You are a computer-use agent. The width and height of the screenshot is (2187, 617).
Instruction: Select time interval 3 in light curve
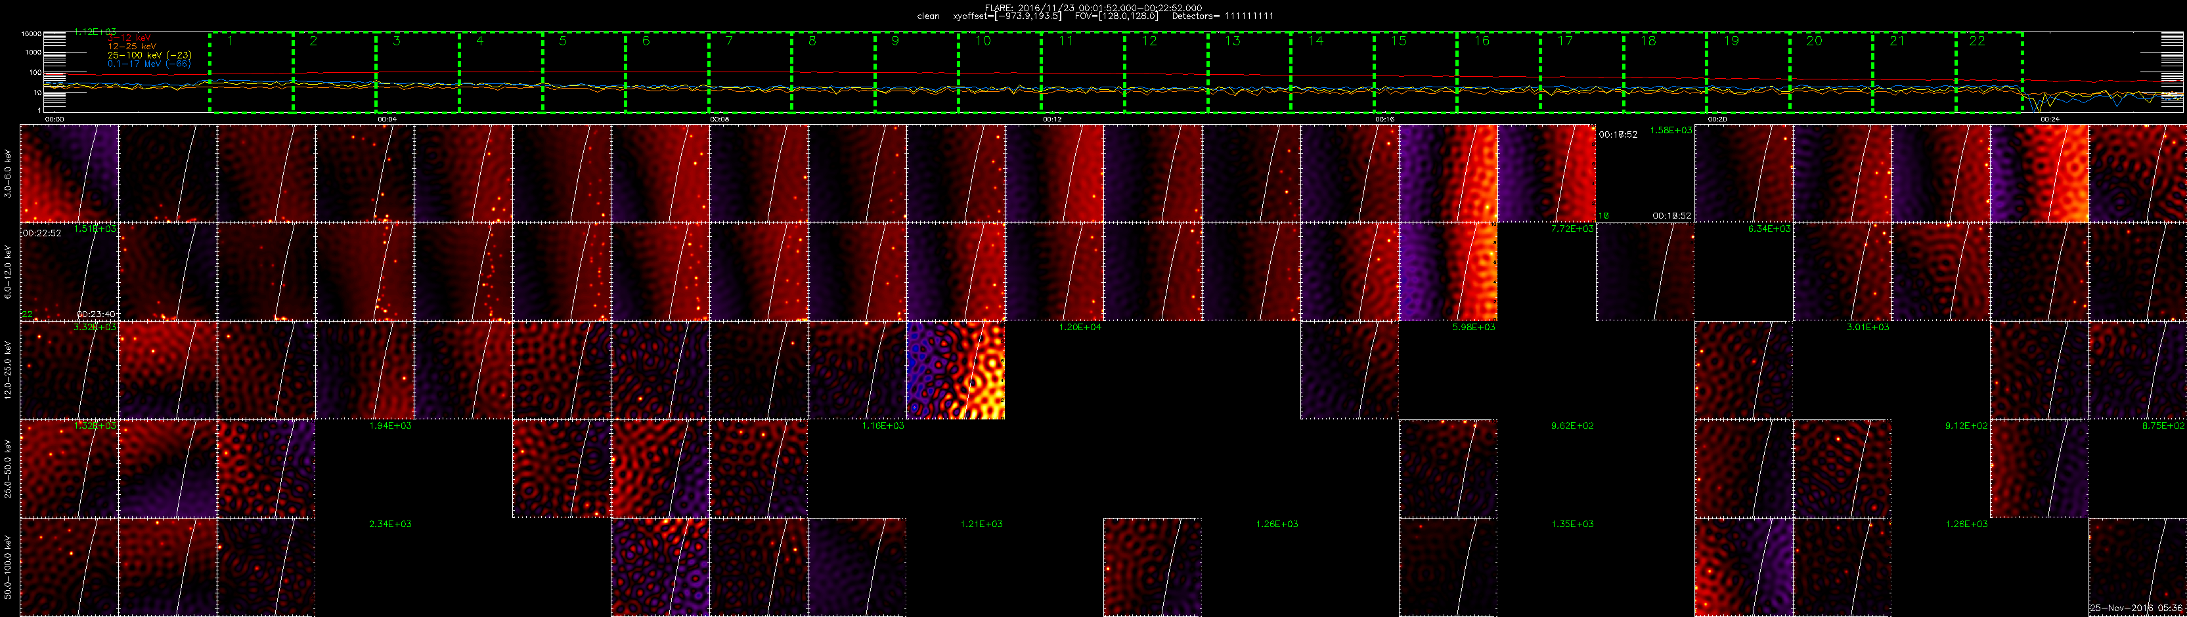tap(418, 72)
